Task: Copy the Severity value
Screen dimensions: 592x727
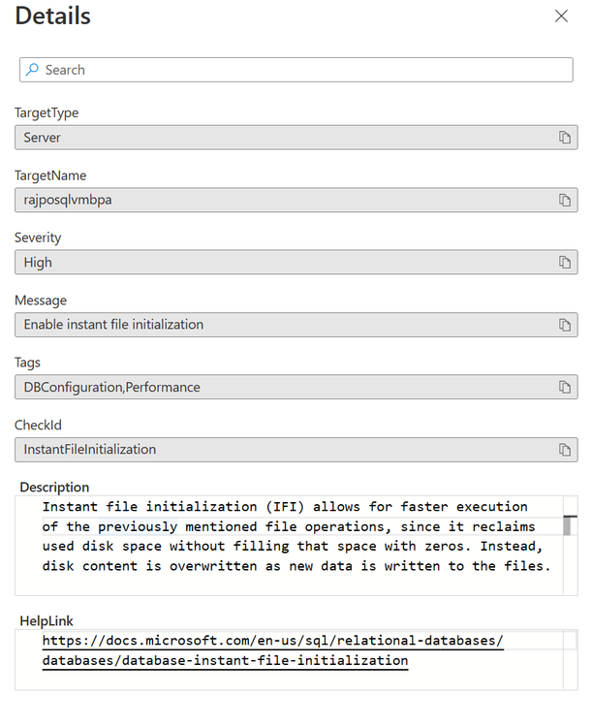Action: [564, 263]
